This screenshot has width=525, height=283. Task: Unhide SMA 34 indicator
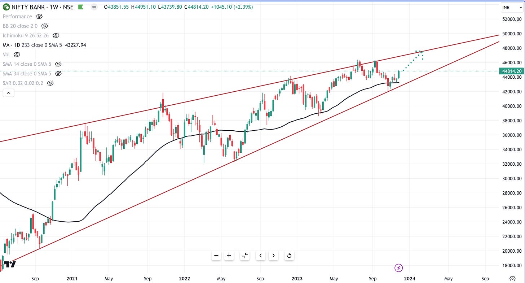(x=58, y=74)
